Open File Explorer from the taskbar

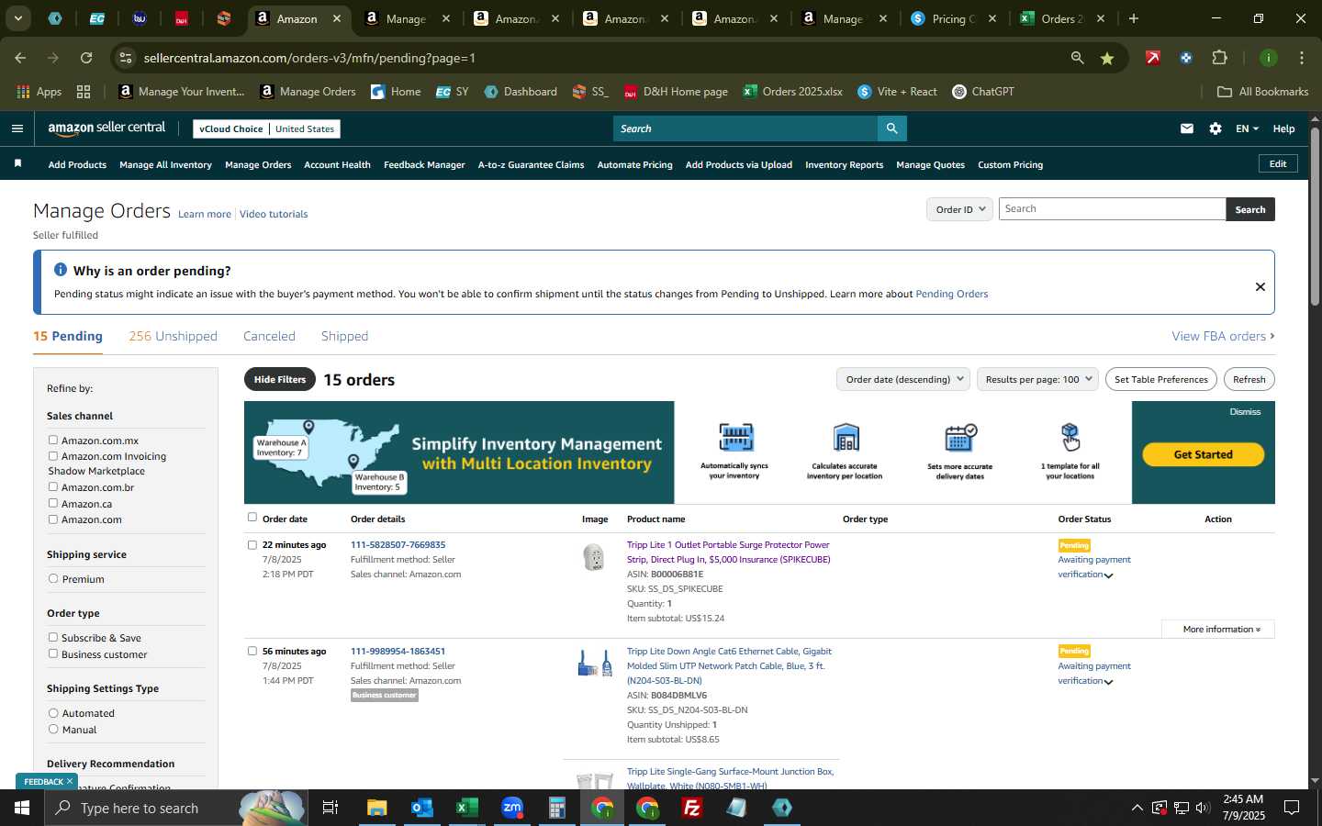click(377, 808)
